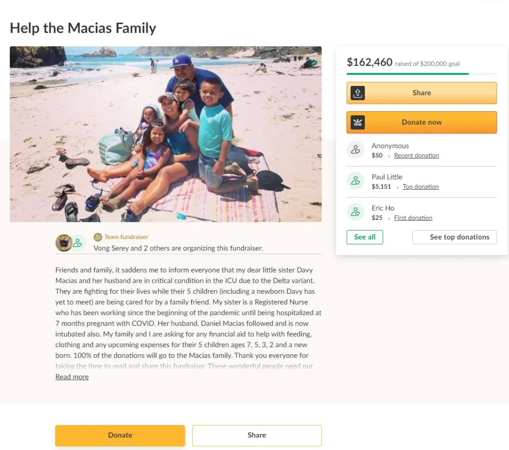Click the Top donation link
This screenshot has width=509, height=450.
pyautogui.click(x=421, y=187)
